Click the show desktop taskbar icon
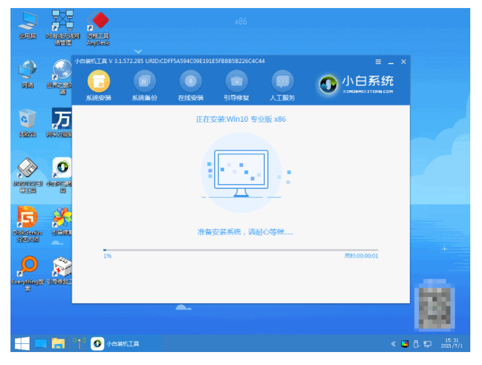The height and width of the screenshot is (365, 482). coord(40,343)
